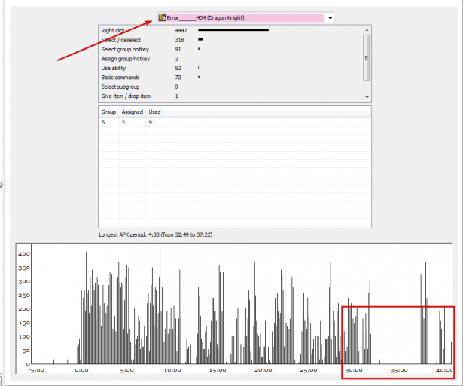Select the Use ability row
Viewport: 463px width, 386px height.
point(230,68)
